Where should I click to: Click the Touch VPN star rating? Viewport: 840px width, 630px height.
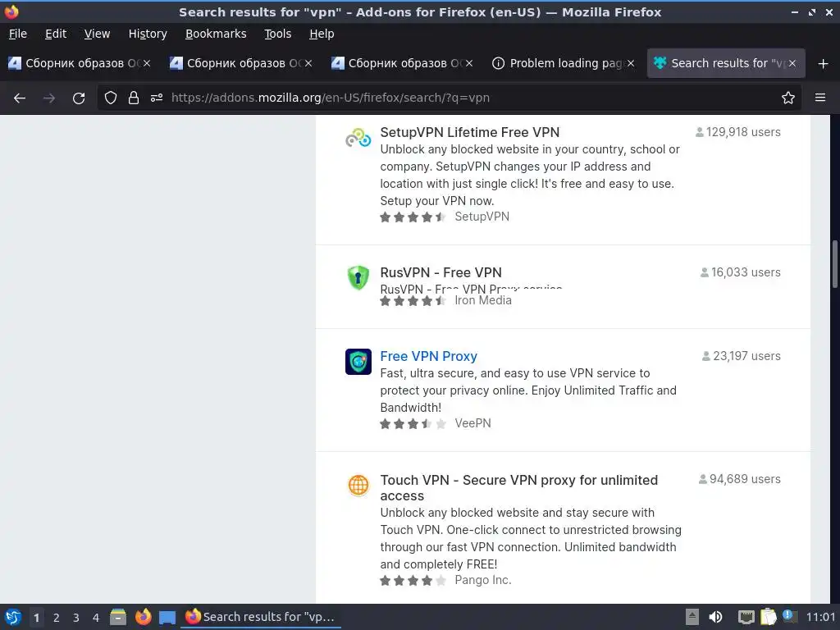pos(413,580)
